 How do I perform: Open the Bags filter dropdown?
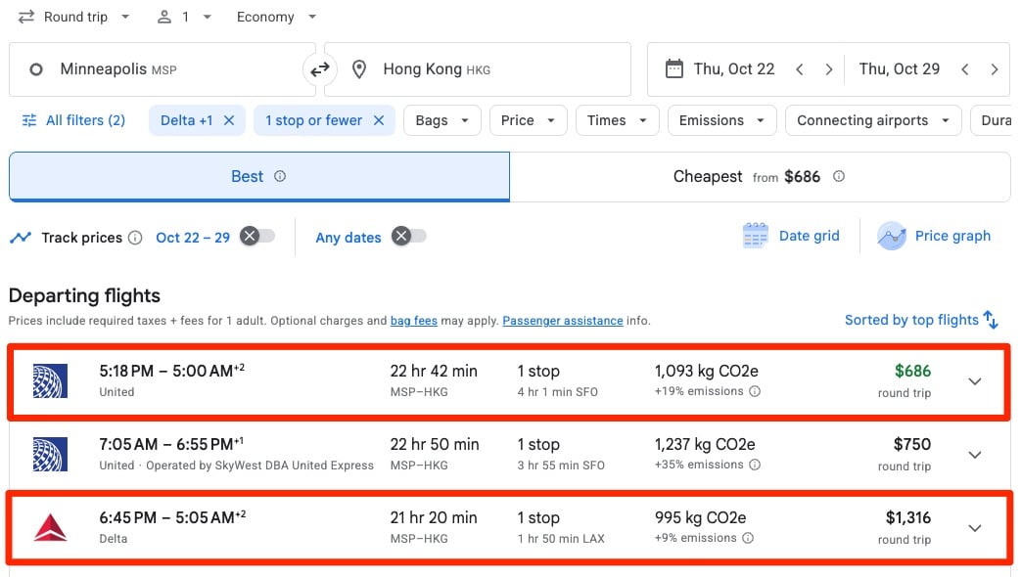pyautogui.click(x=442, y=120)
